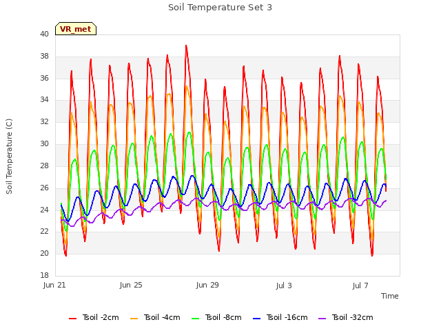The width and height of the screenshot is (441, 331).
Task: Click the Jun 21 x-axis tick label
Action: [54, 285]
